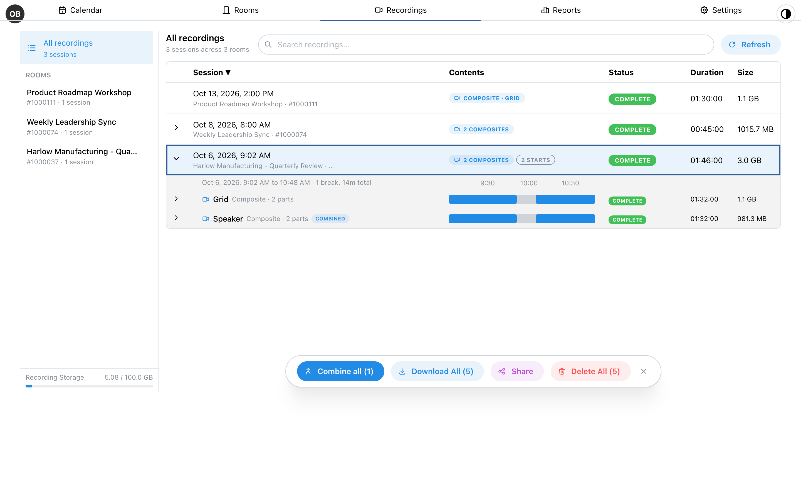The width and height of the screenshot is (801, 501).
Task: Expand the Oct 8, 2026 session row
Action: 176,127
